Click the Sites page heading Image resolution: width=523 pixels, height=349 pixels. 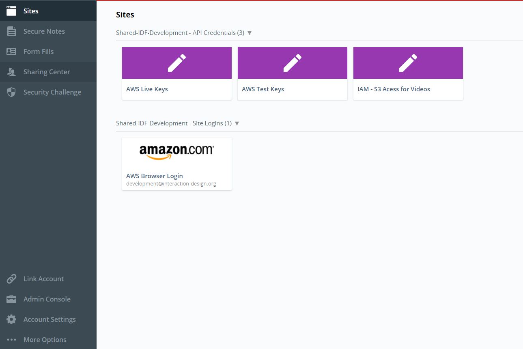pyautogui.click(x=125, y=15)
